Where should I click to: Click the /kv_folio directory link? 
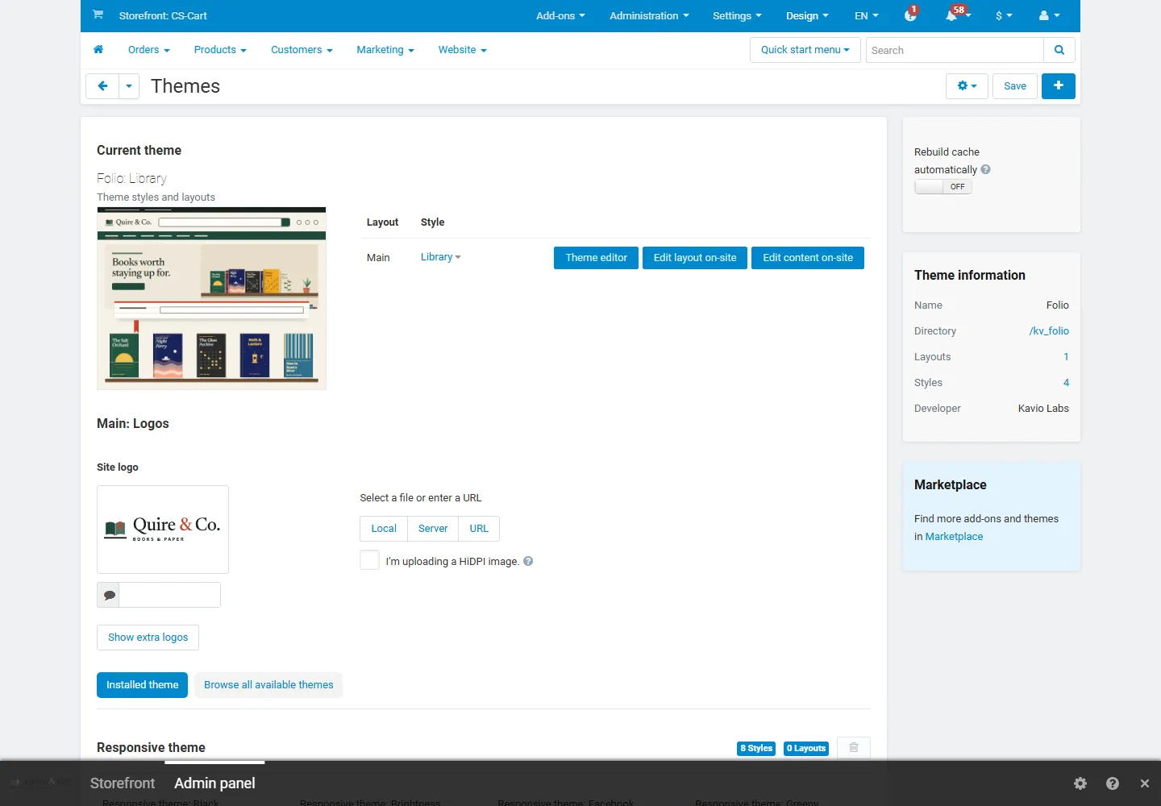tap(1049, 331)
